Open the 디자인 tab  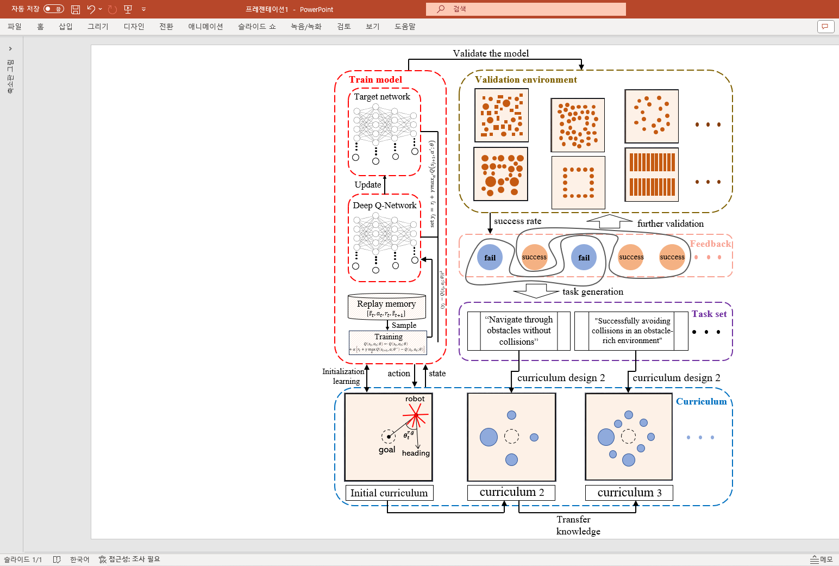[134, 27]
